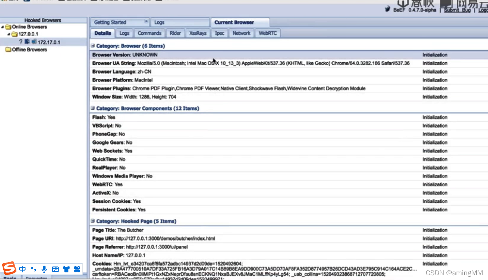Open the Sogou skin shirt icon

66,269
